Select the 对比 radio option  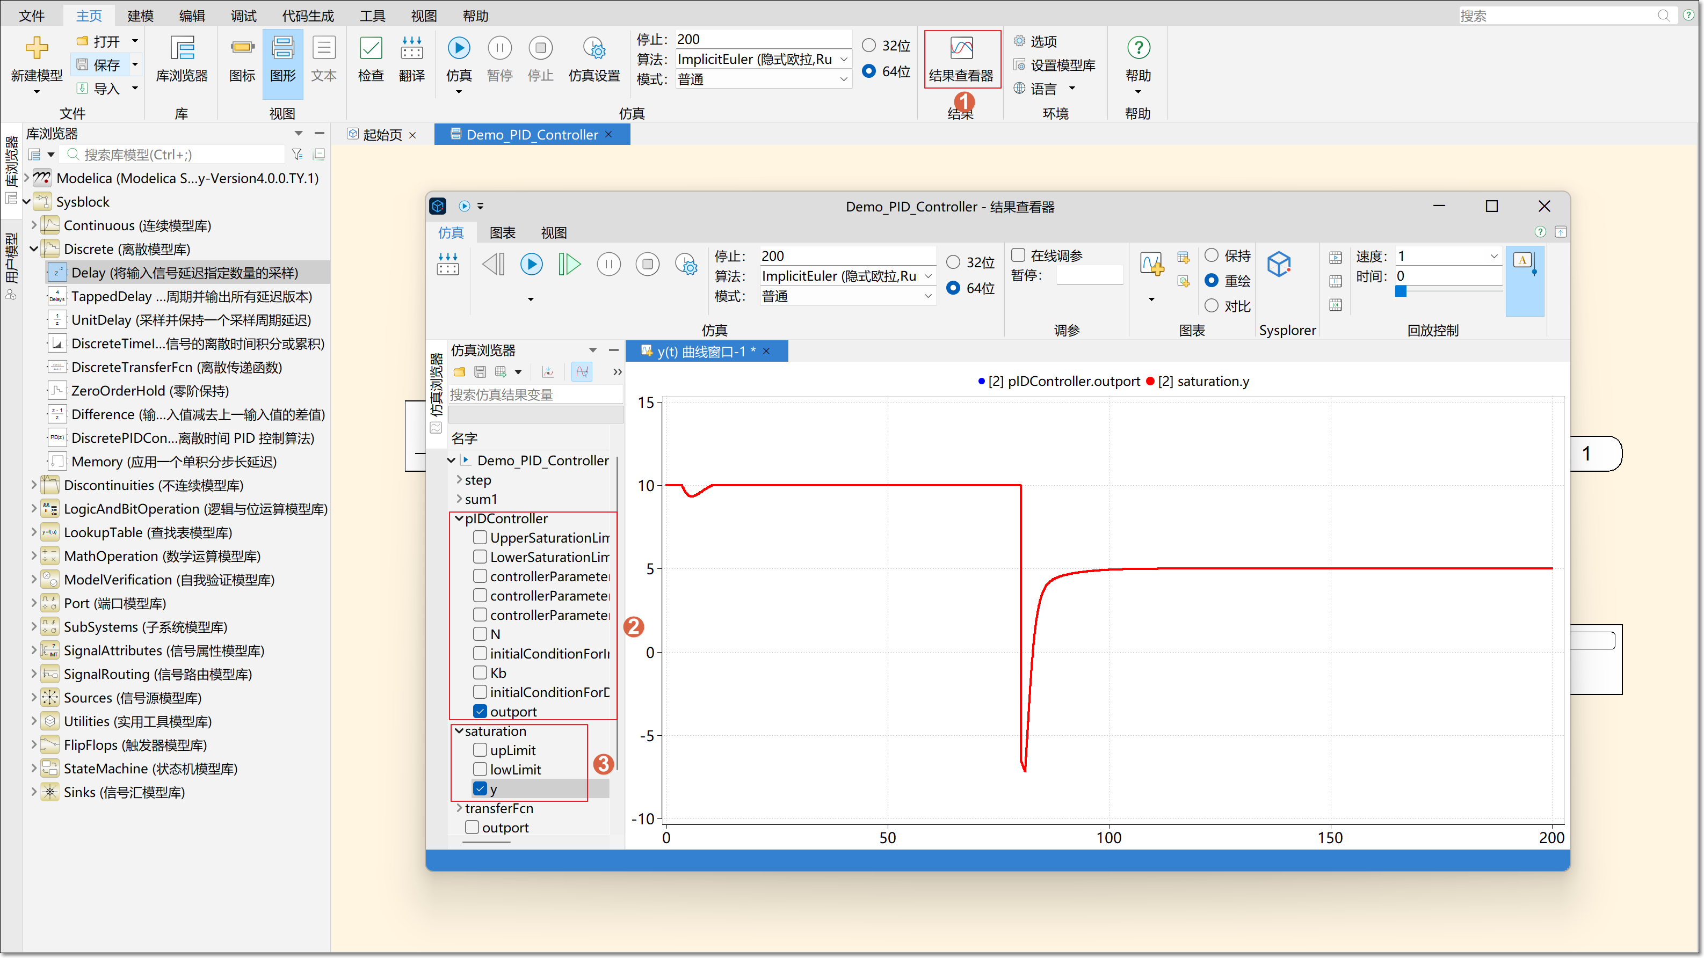[x=1211, y=305]
